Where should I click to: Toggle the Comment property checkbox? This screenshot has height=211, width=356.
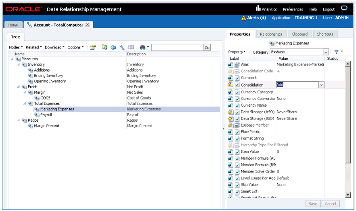point(237,78)
